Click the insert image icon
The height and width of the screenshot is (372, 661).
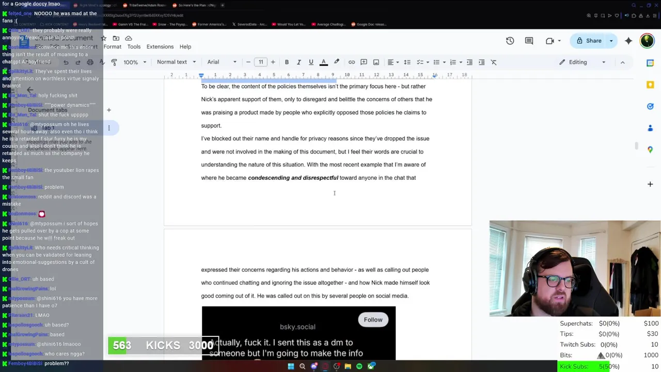pos(376,62)
